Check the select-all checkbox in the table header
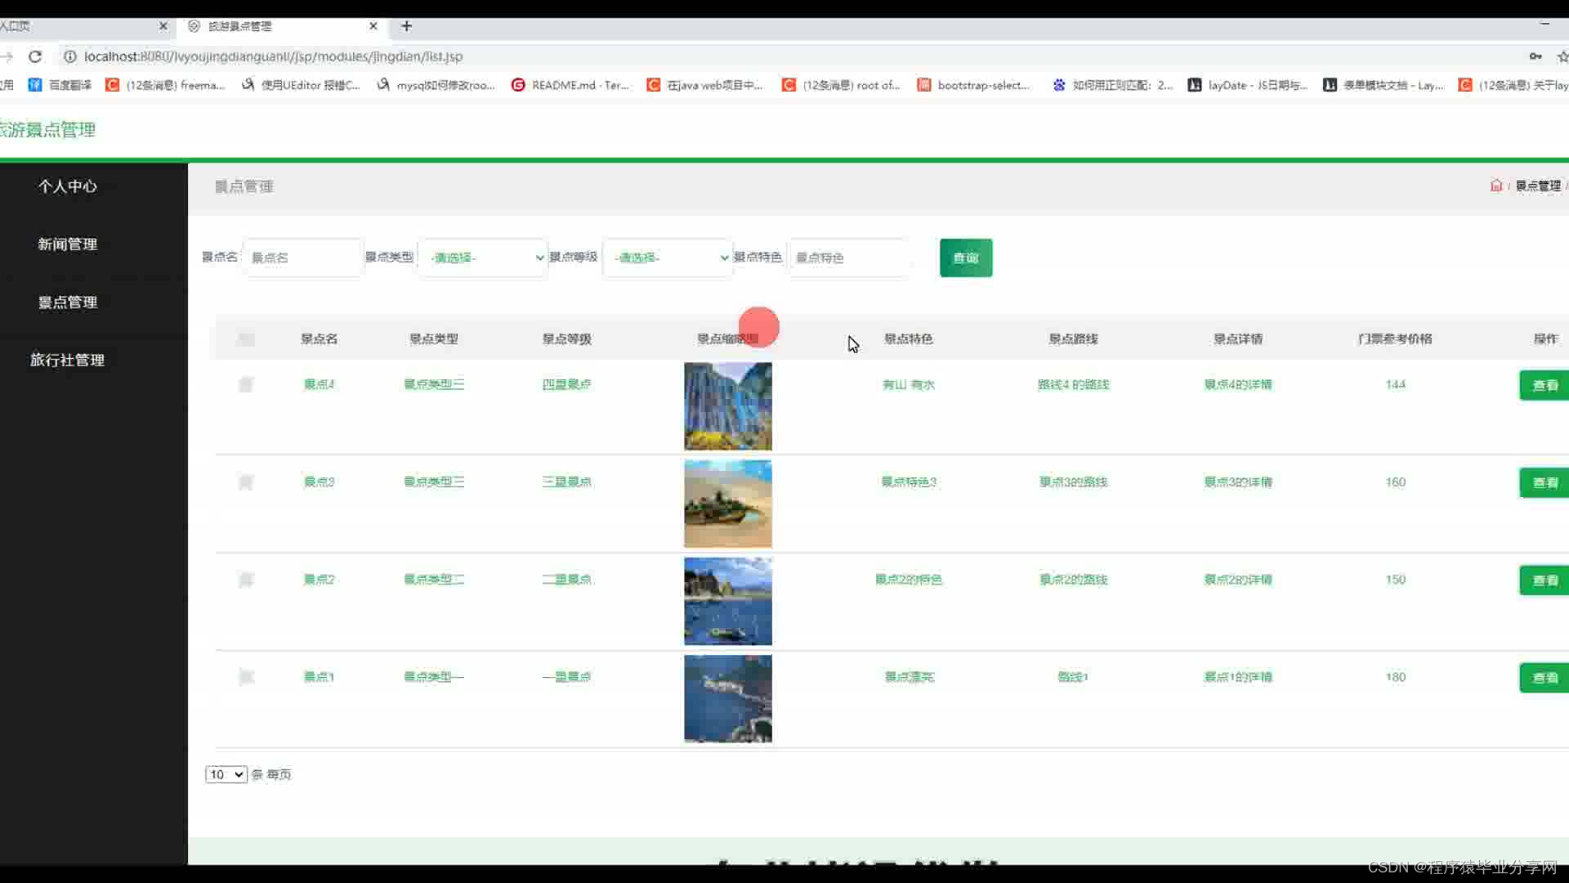This screenshot has height=883, width=1569. point(246,339)
